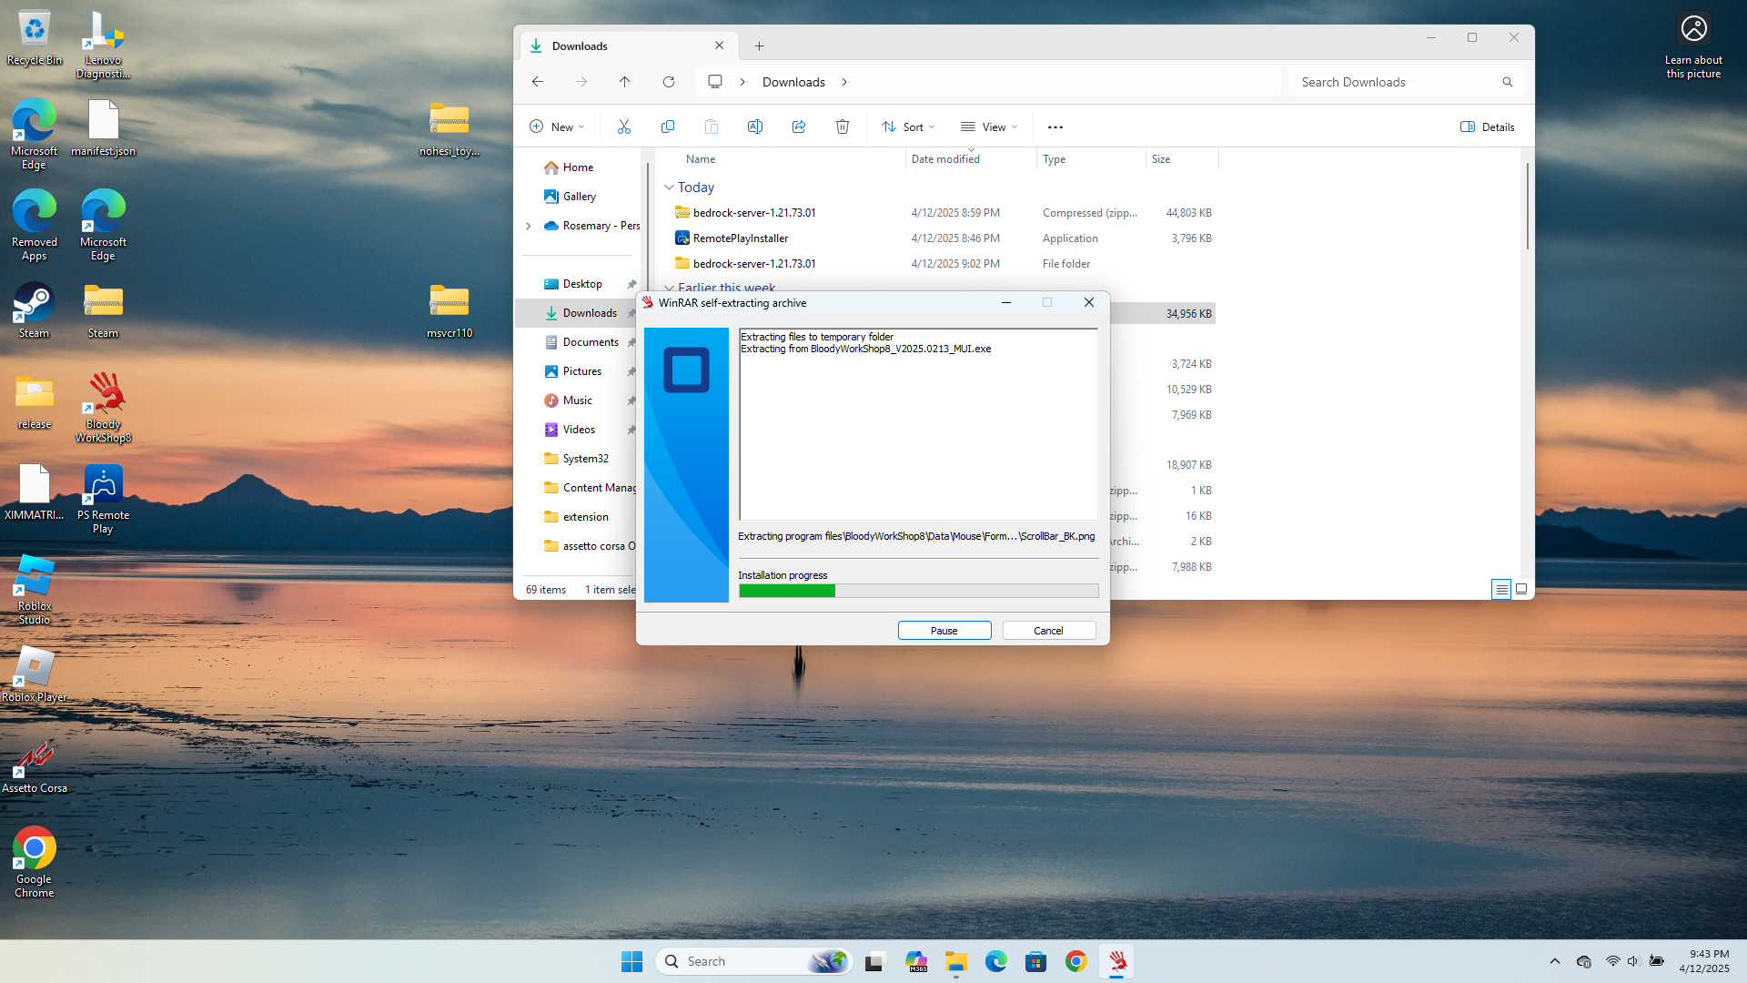Show hidden system tray icons

(x=1554, y=961)
